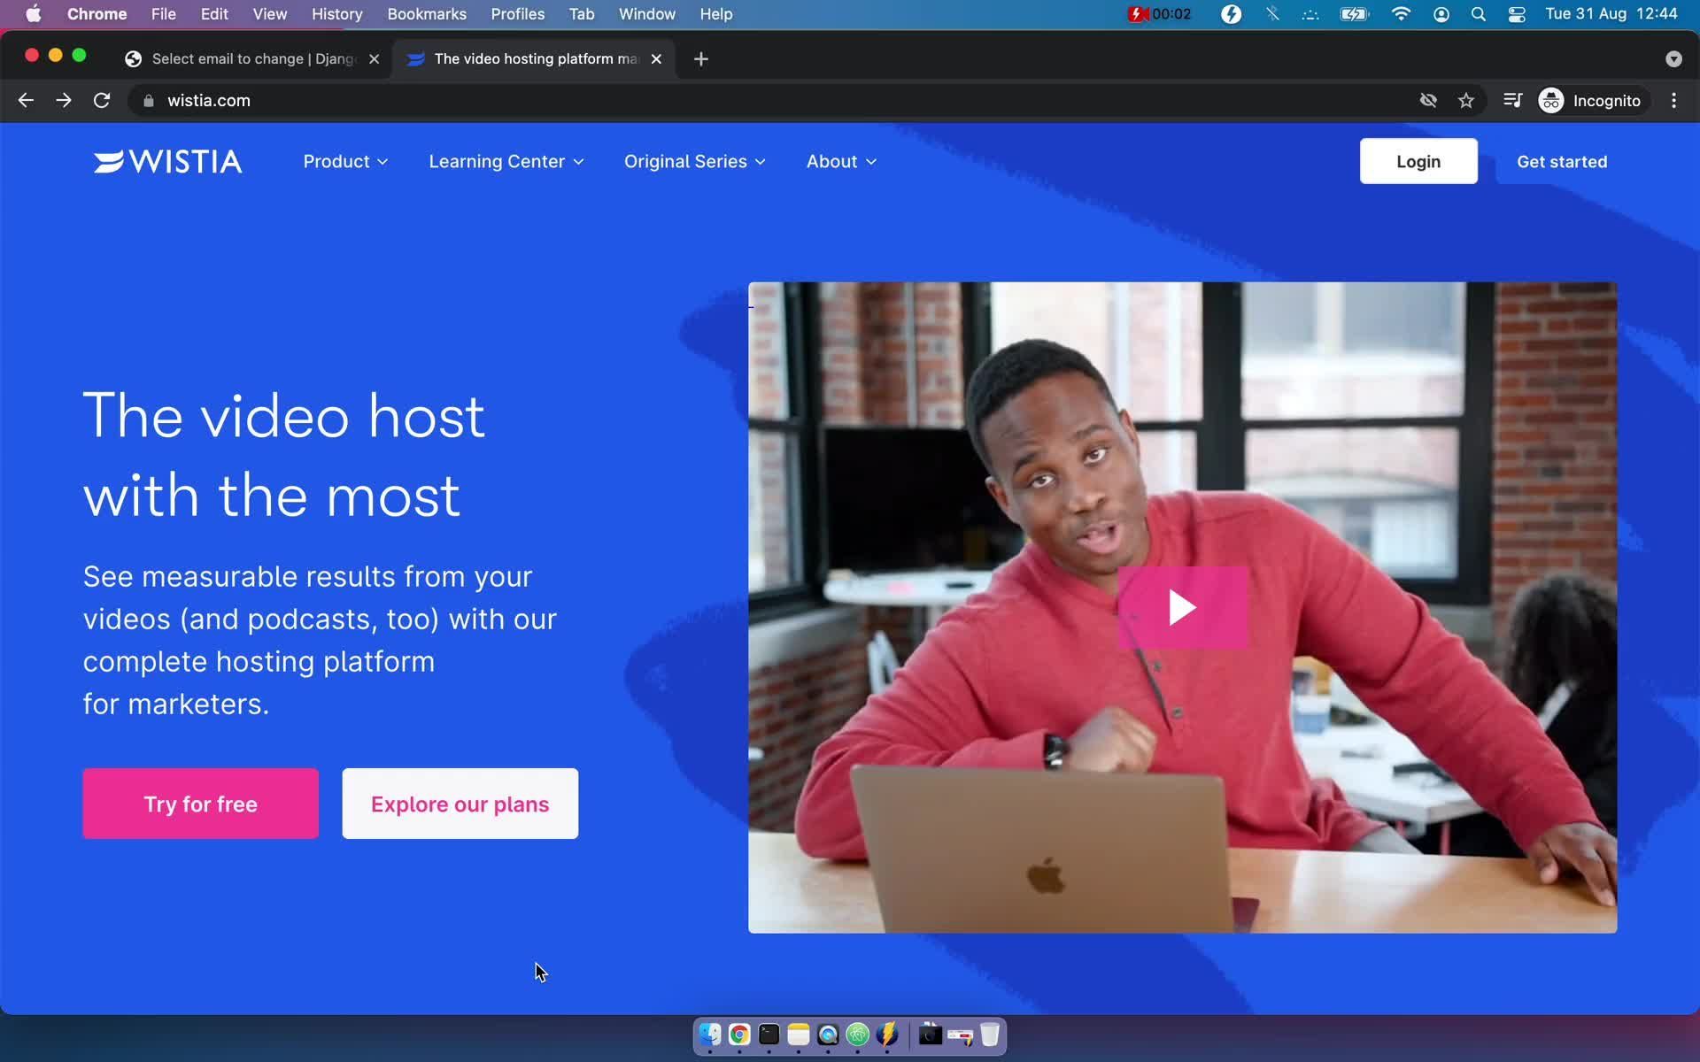Play the hero video

[x=1182, y=608]
